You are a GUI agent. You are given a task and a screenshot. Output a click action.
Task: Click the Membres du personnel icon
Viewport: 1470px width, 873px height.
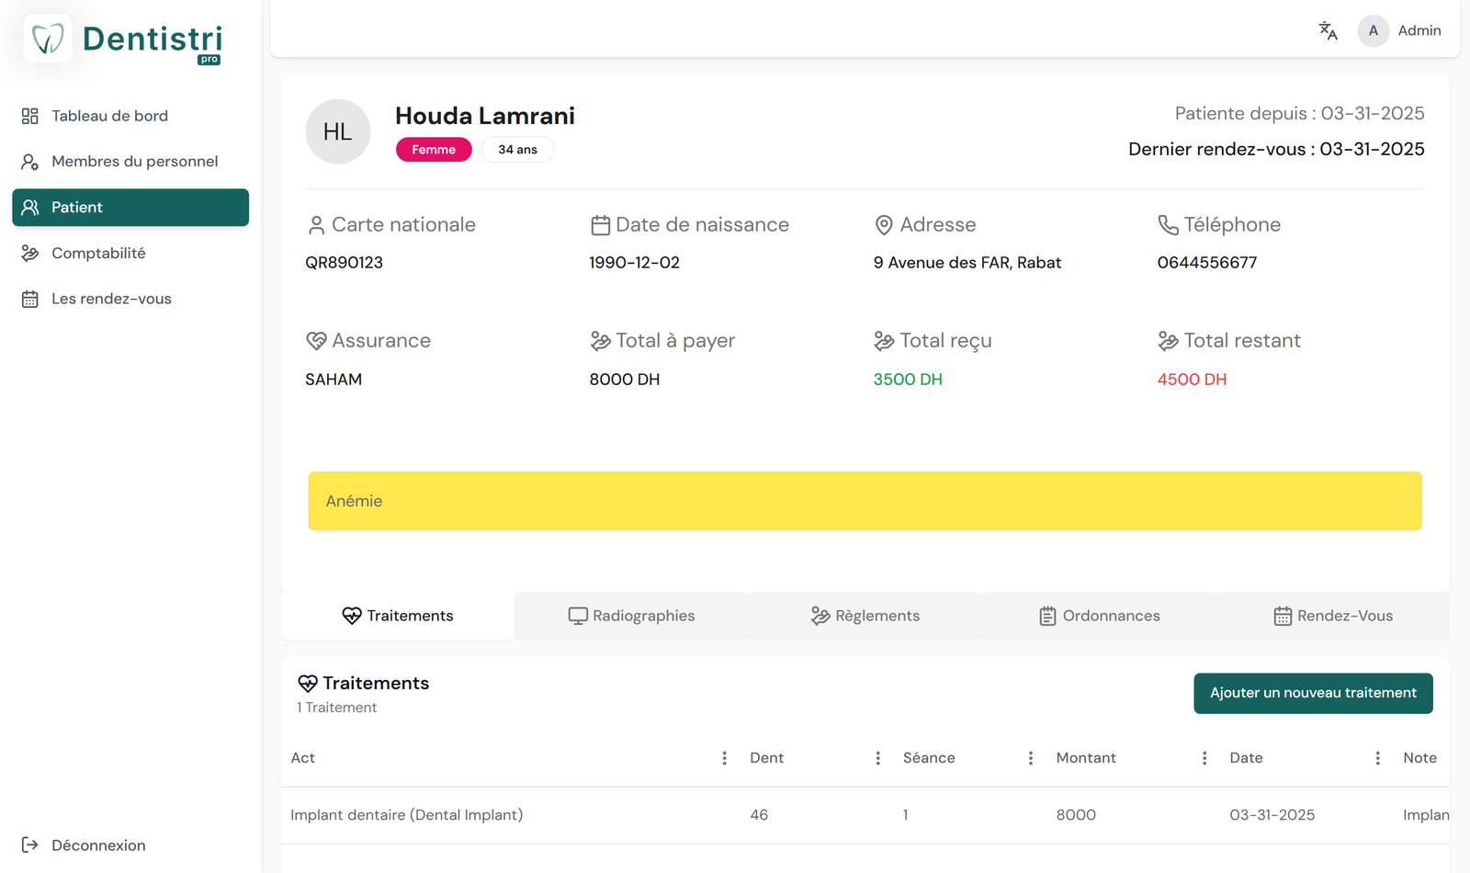[x=30, y=162]
